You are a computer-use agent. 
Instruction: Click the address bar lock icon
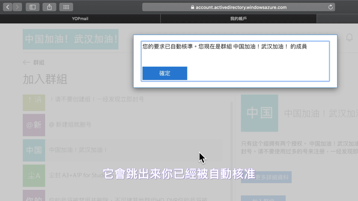point(193,7)
